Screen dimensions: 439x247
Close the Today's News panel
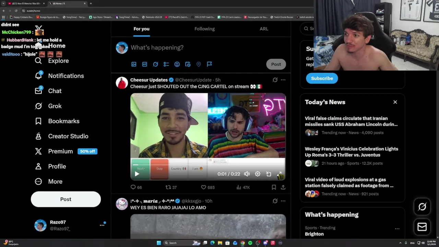395,102
